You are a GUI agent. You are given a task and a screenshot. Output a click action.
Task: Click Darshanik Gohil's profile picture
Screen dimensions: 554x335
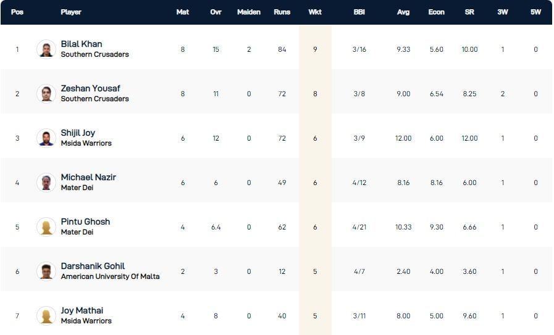[46, 271]
